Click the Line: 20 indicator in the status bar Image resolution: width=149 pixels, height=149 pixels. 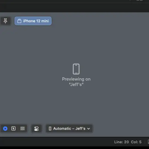point(121,142)
